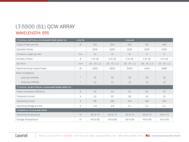Click the Threshold Current value 28
This screenshot has height=142, width=189.
[129, 96]
